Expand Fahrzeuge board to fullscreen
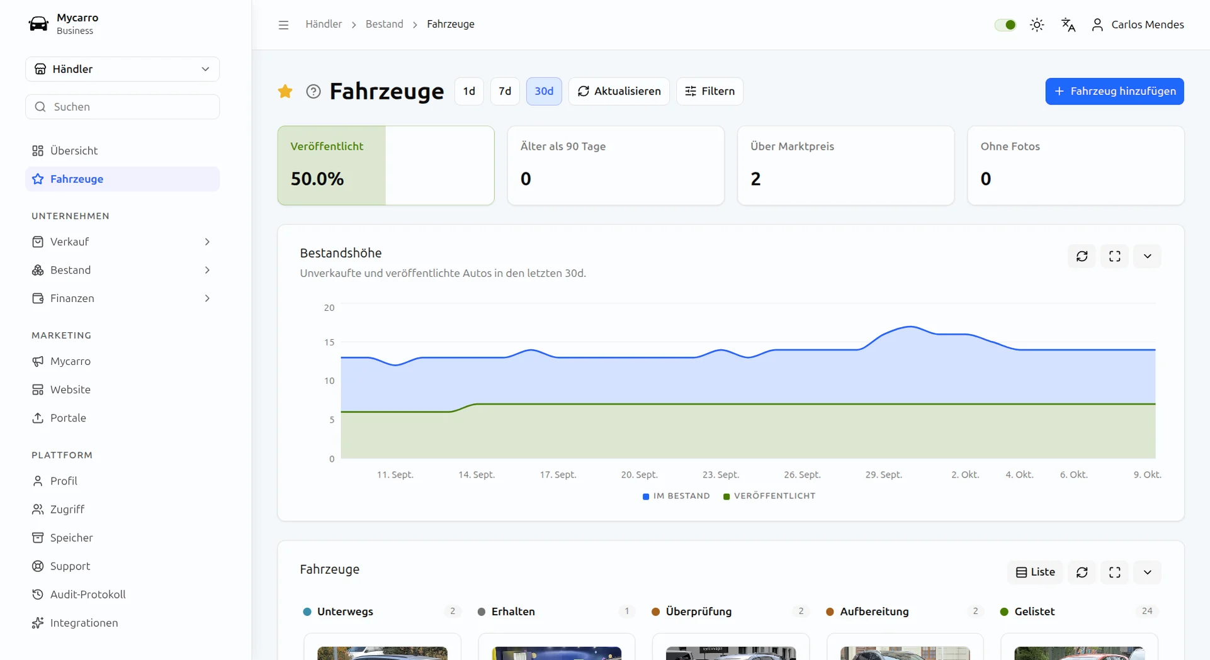 1115,572
